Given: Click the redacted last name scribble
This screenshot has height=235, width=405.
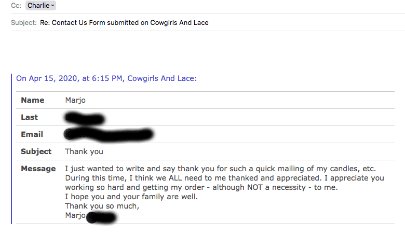Looking at the screenshot, I should point(84,118).
